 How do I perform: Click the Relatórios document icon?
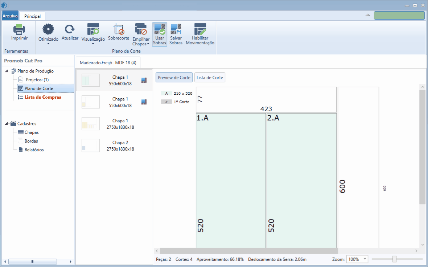click(x=21, y=149)
